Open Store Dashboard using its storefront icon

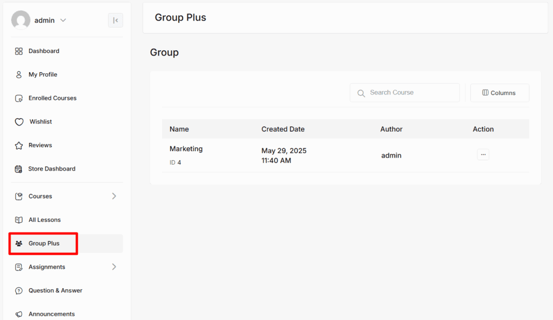pyautogui.click(x=18, y=168)
